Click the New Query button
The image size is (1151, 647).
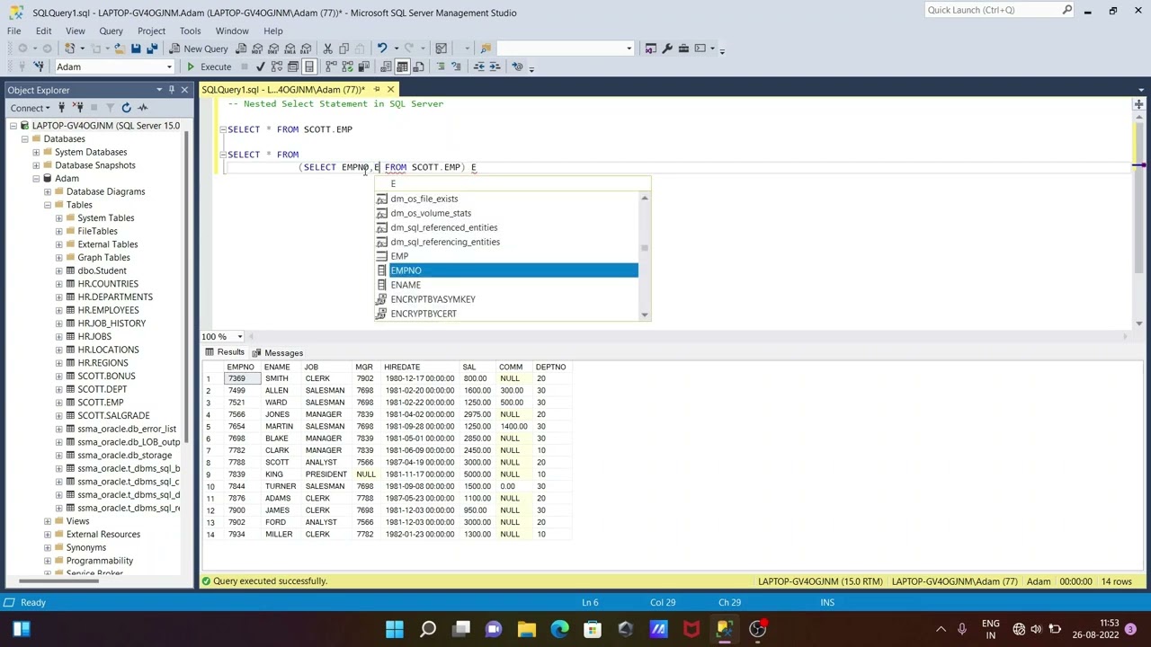click(199, 49)
